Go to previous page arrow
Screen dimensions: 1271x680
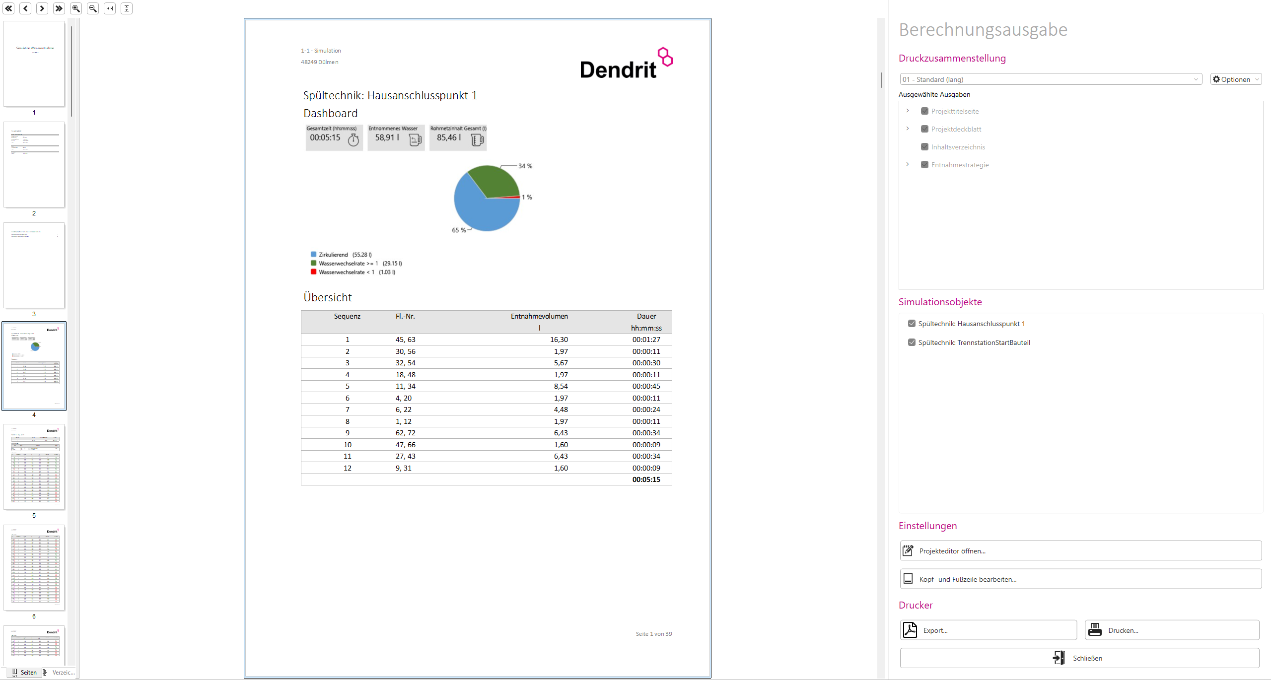click(25, 8)
